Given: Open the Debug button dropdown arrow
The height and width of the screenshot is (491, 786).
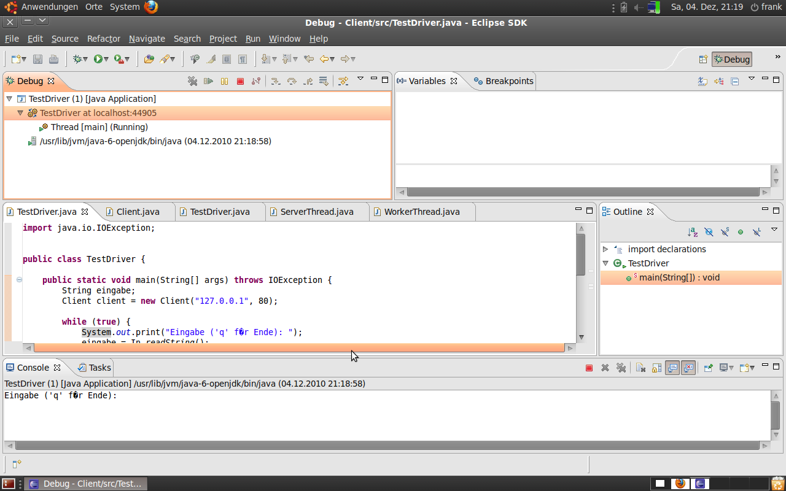Looking at the screenshot, I should point(86,59).
